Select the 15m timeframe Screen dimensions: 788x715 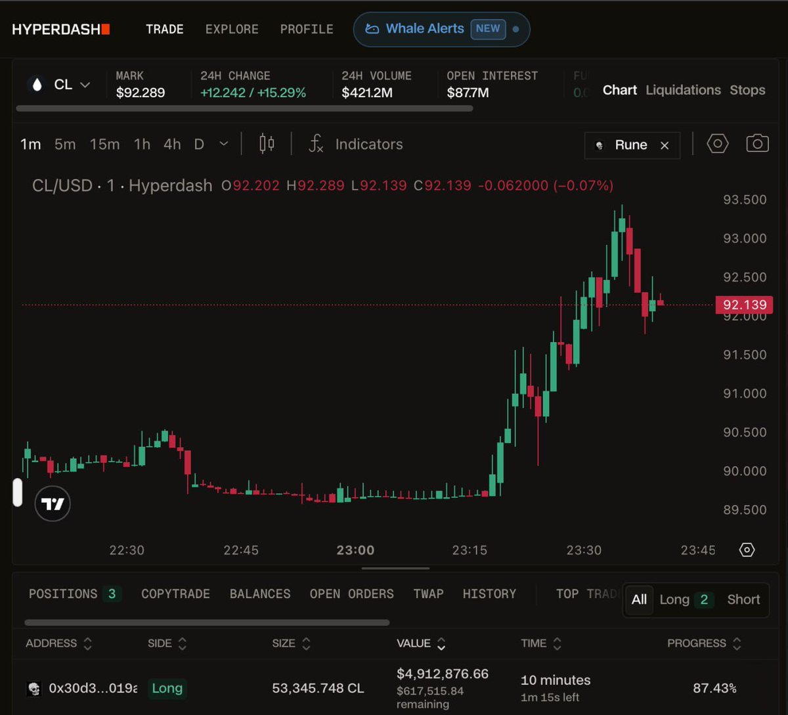(105, 144)
